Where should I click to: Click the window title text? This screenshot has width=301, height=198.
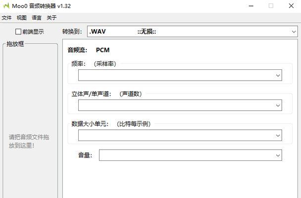click(41, 6)
